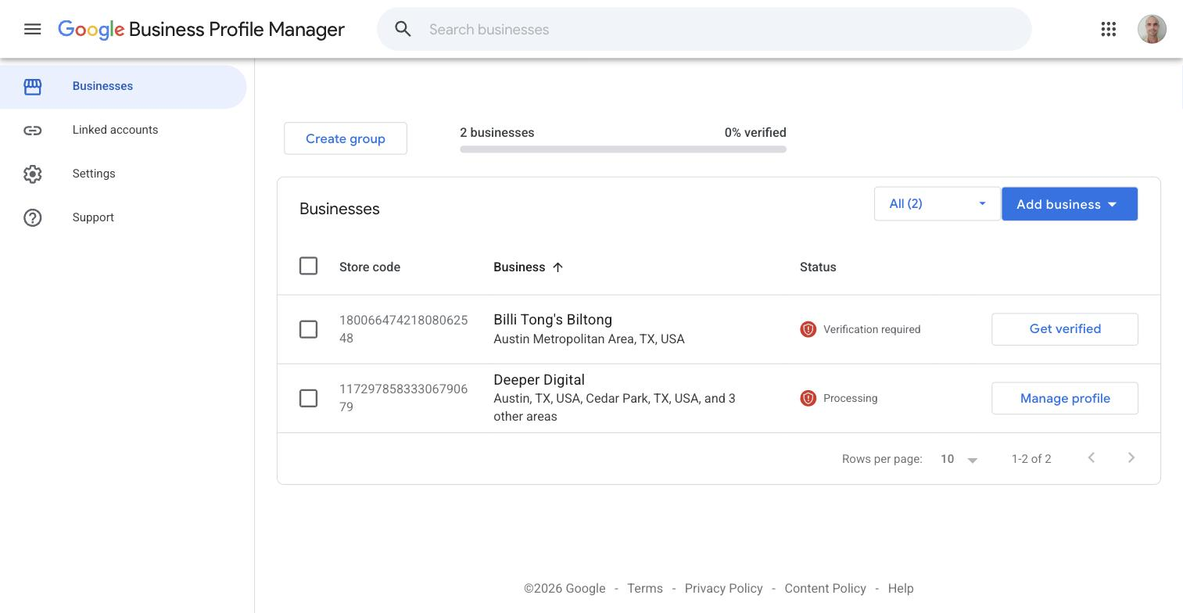Click Manage profile for Deeper Digital
This screenshot has width=1183, height=613.
tap(1065, 398)
